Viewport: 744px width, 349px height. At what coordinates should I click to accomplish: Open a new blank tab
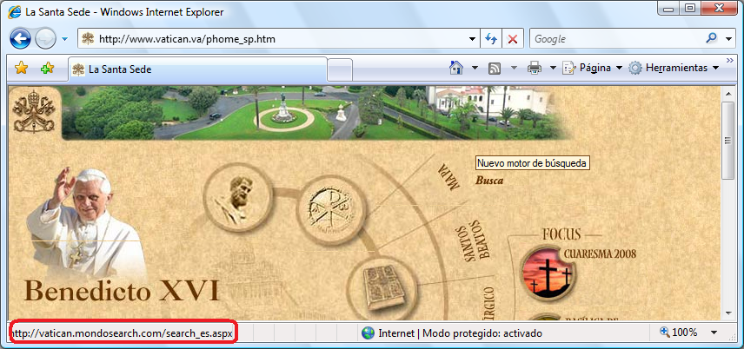point(340,70)
